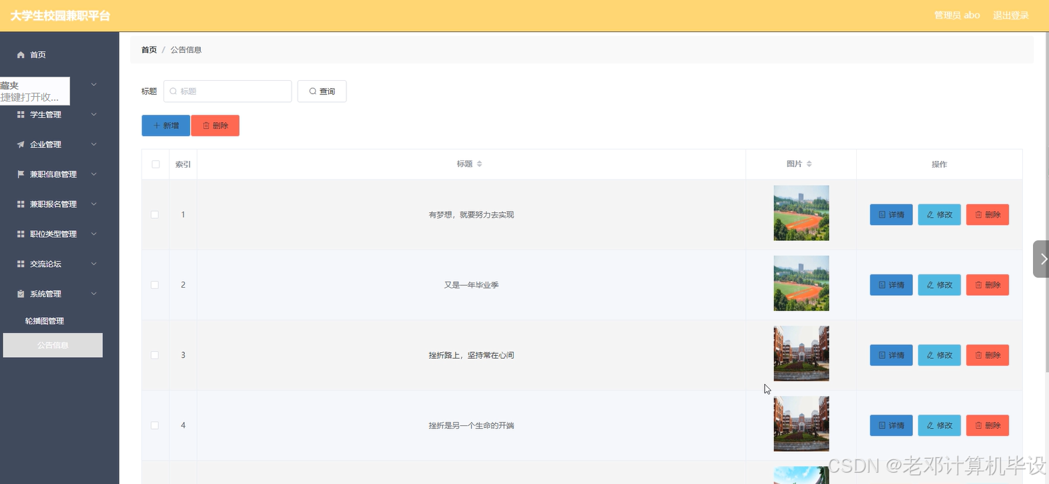Click 修改 for 挫折是另一个生命的开端
Screen dimensions: 1049x484
click(x=939, y=425)
